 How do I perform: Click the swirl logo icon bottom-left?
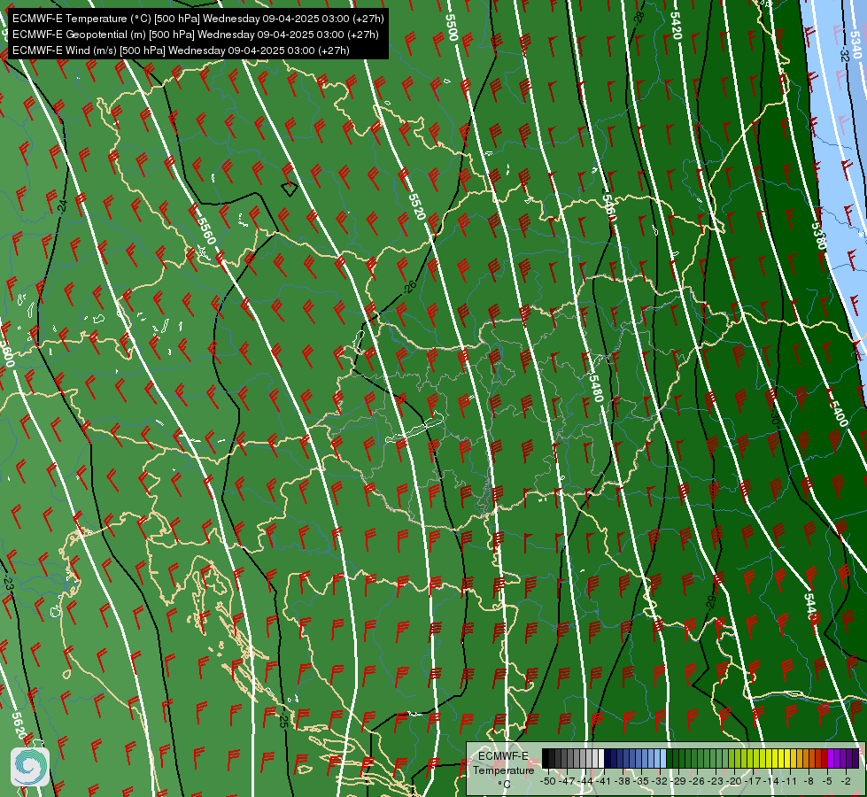click(x=30, y=767)
